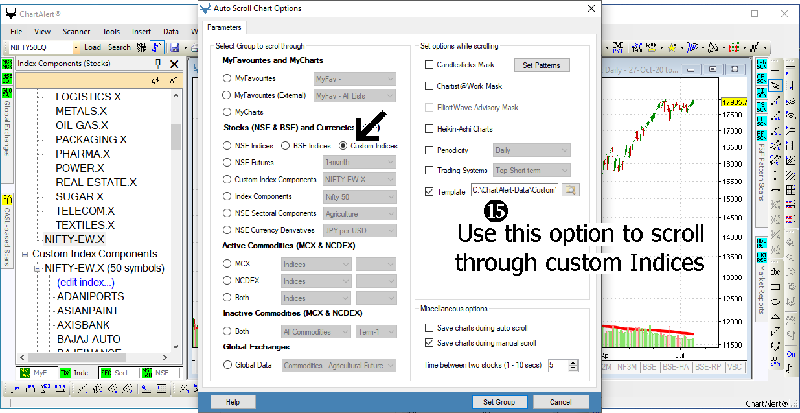Enable the Candlesticks Mask checkbox
Image resolution: width=800 pixels, height=413 pixels.
pos(429,65)
